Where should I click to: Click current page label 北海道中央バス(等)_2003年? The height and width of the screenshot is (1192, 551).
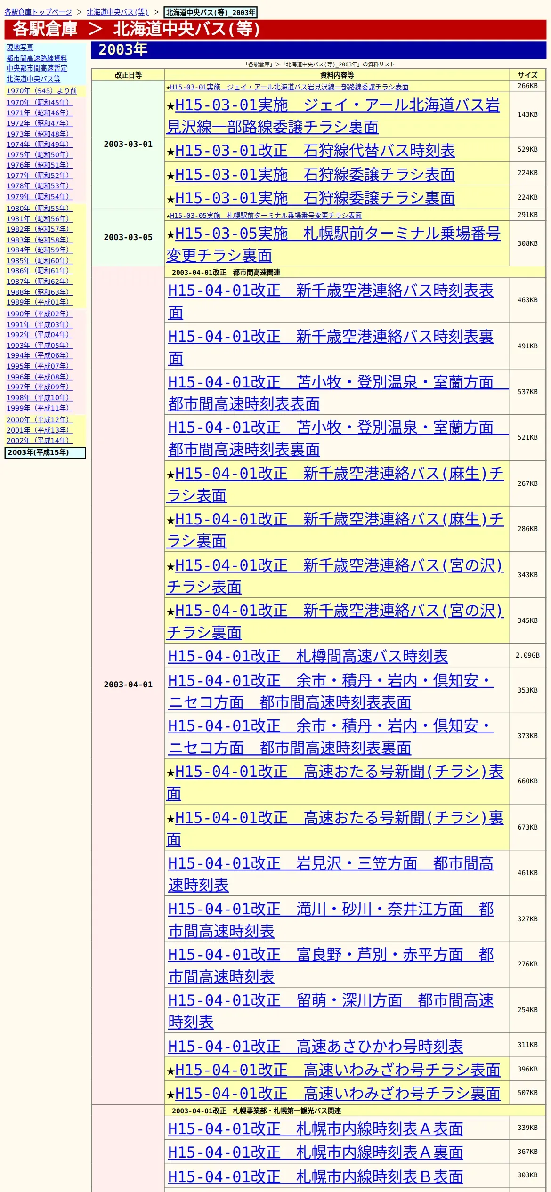[x=211, y=12]
